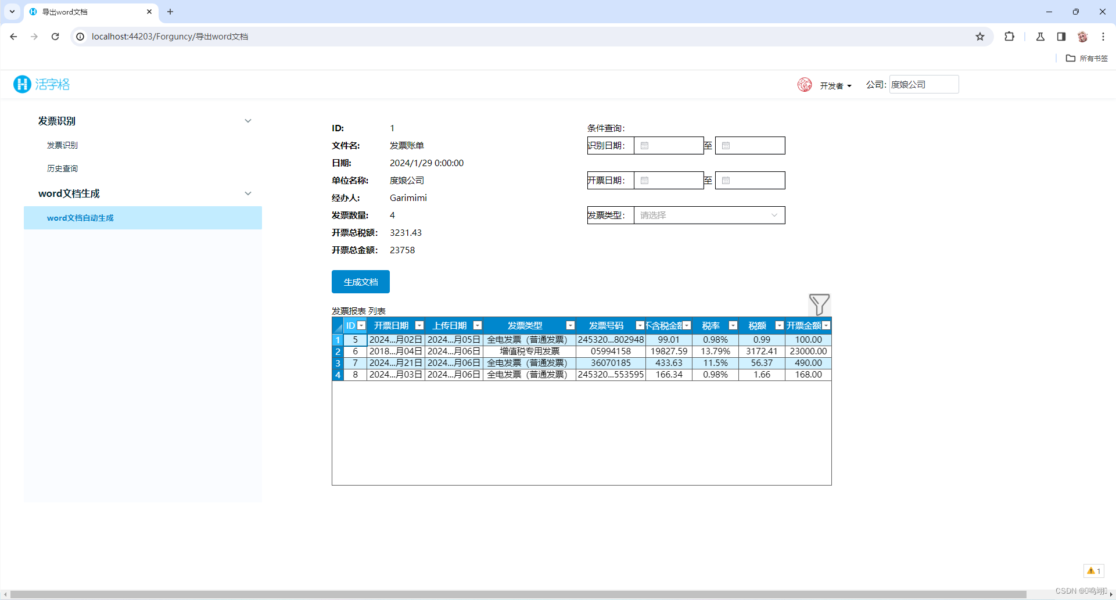1116x600 pixels.
Task: Open 开发者 user dropdown
Action: point(835,86)
